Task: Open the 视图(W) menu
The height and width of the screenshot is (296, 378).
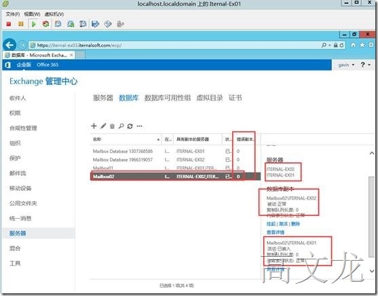Action: point(32,14)
